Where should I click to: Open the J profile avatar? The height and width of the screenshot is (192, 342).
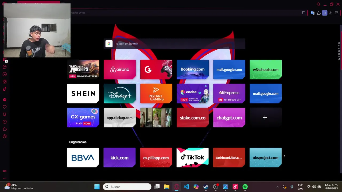coord(325,13)
